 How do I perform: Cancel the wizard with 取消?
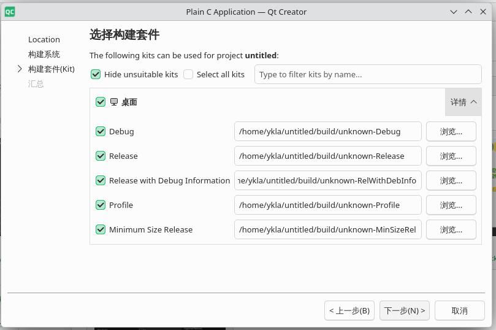(x=460, y=310)
